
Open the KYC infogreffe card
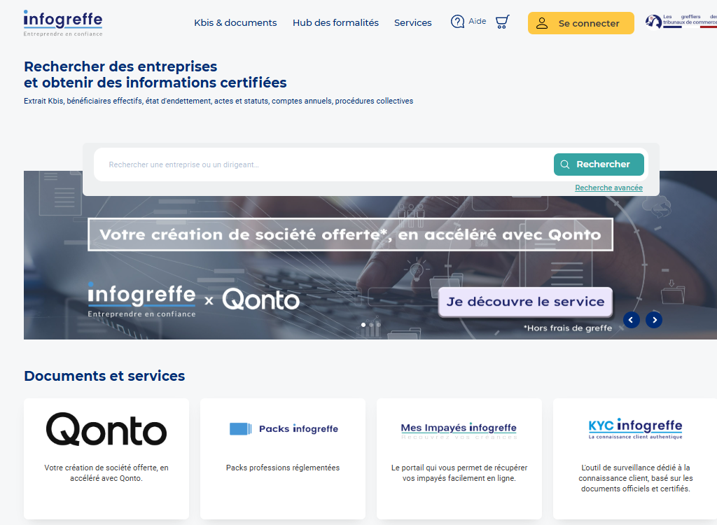point(635,458)
